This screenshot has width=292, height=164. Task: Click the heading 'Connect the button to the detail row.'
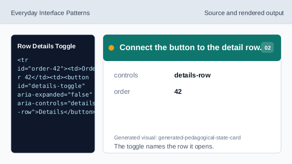click(x=191, y=47)
